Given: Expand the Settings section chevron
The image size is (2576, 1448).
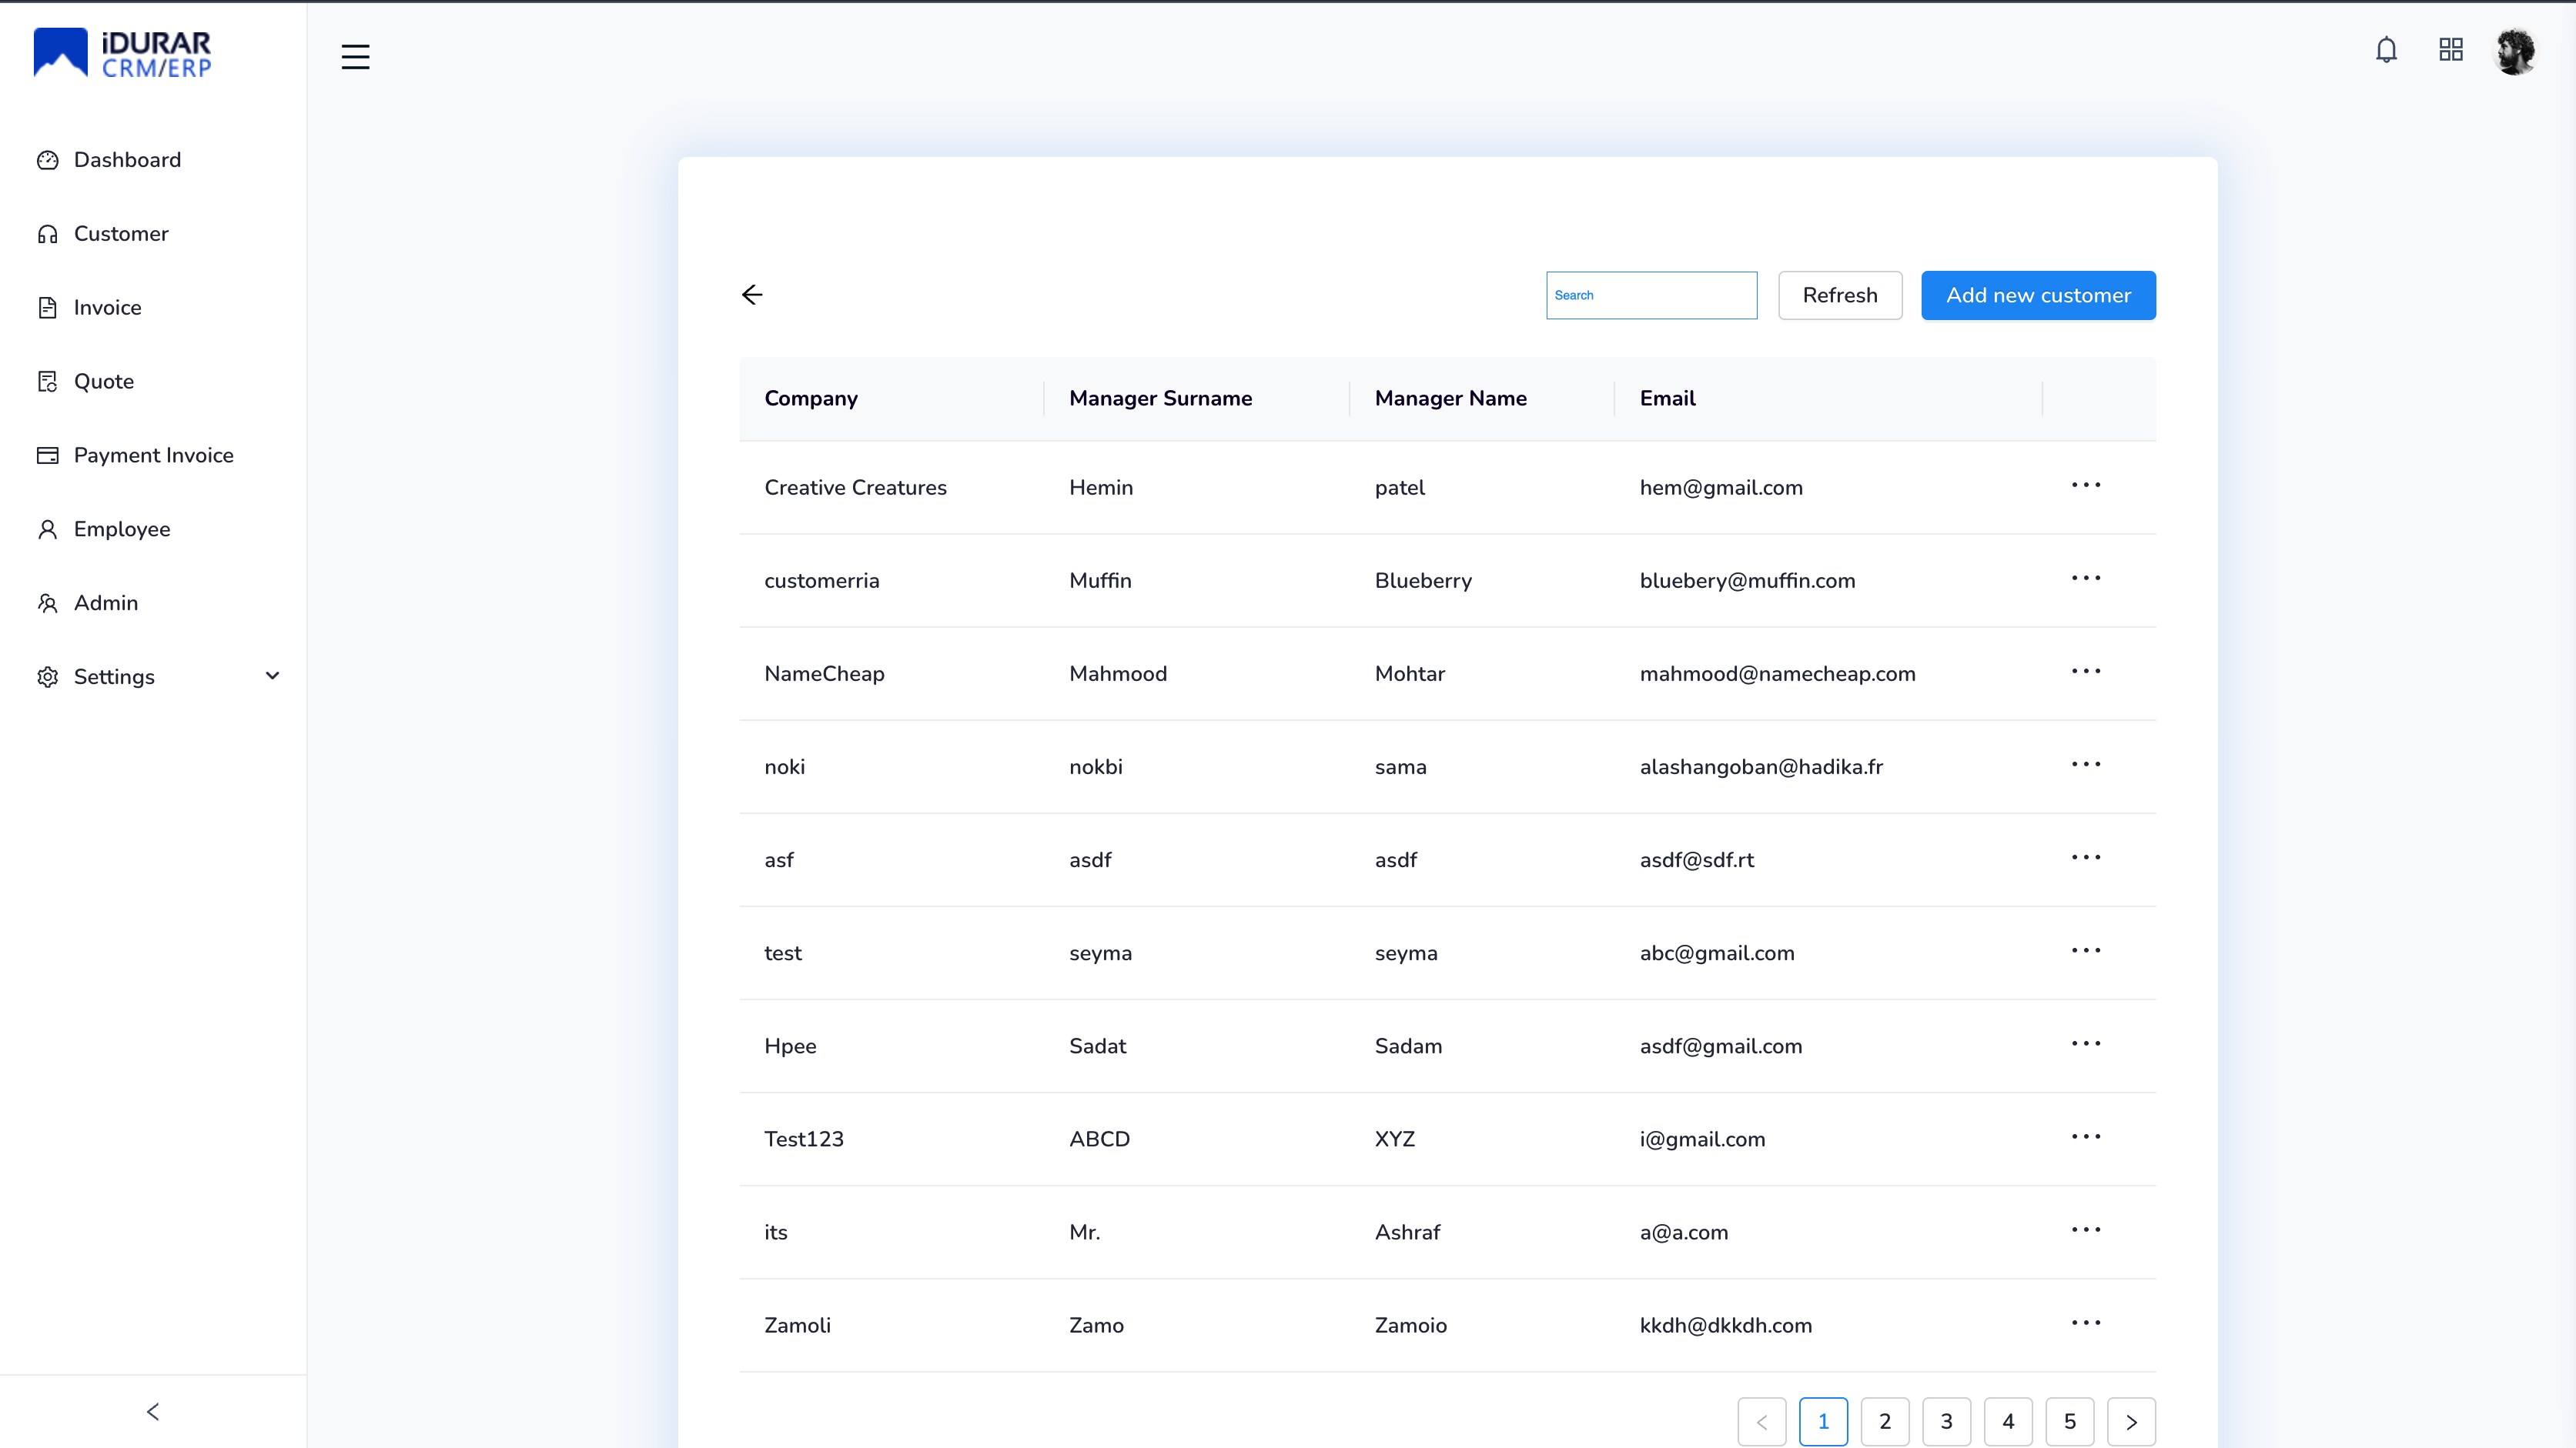Looking at the screenshot, I should click(x=272, y=676).
